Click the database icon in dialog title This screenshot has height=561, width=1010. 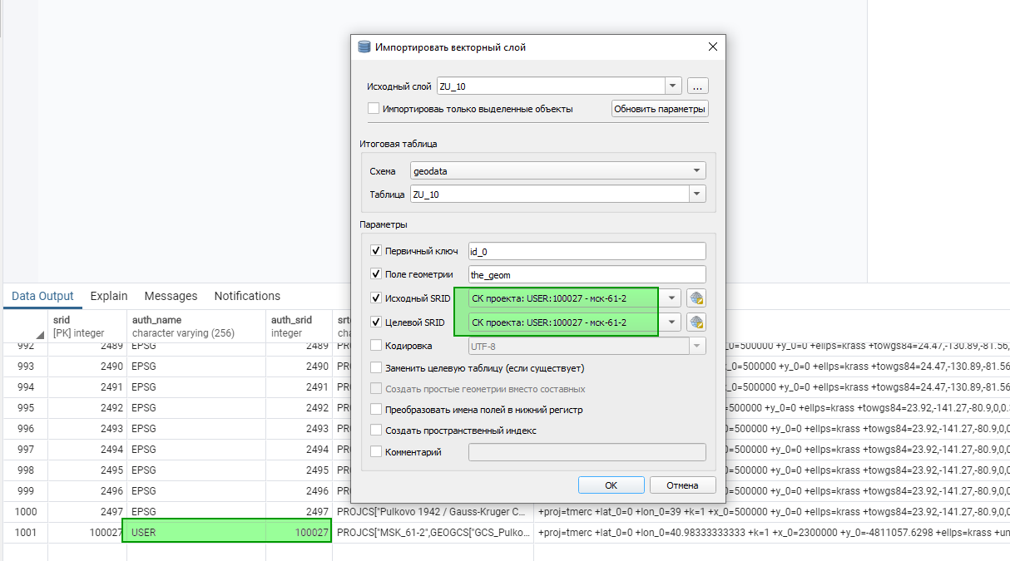click(x=364, y=47)
